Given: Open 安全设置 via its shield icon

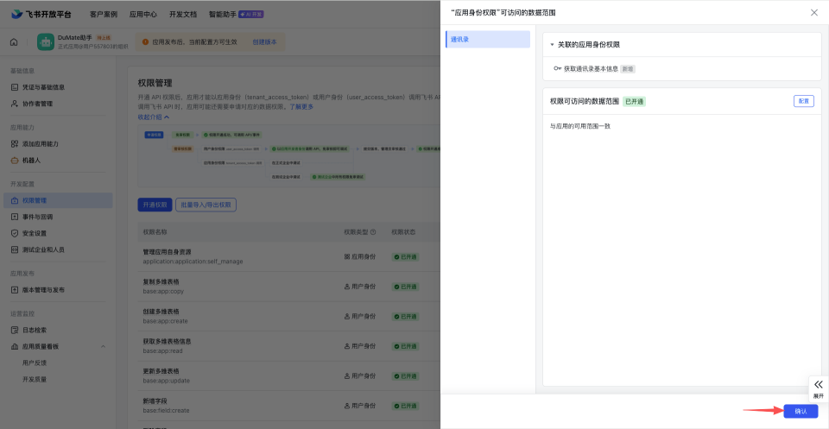Looking at the screenshot, I should click(15, 233).
